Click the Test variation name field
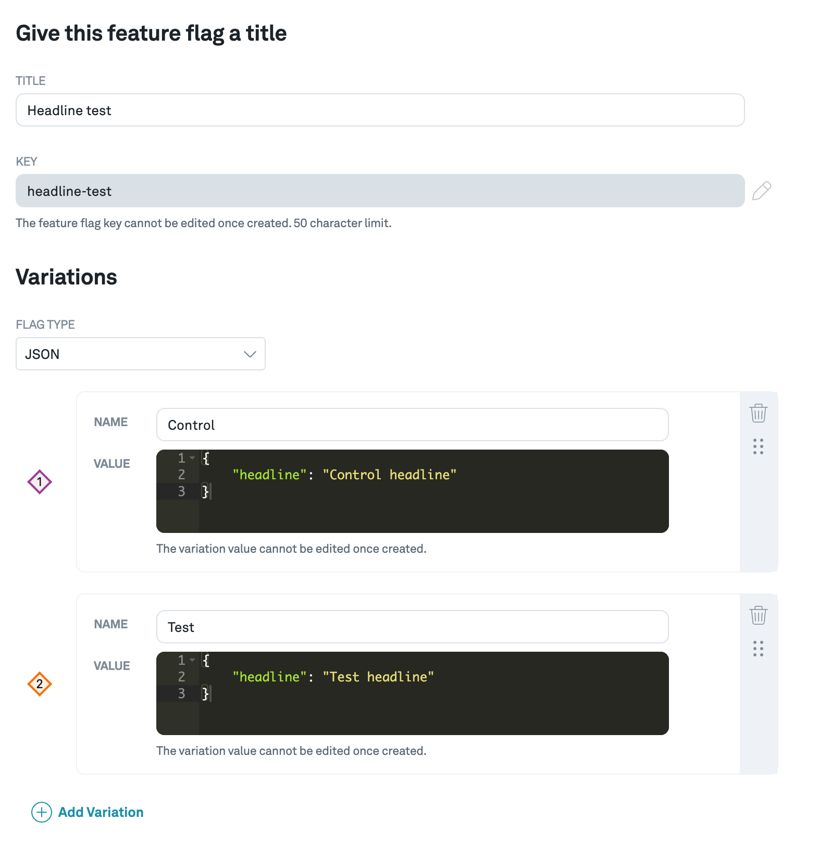This screenshot has height=845, width=819. pos(412,627)
